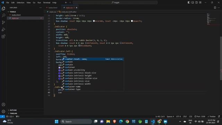Image resolution: width=222 pixels, height=125 pixels.
Task: Change the CSS language mode
Action: 190,117
